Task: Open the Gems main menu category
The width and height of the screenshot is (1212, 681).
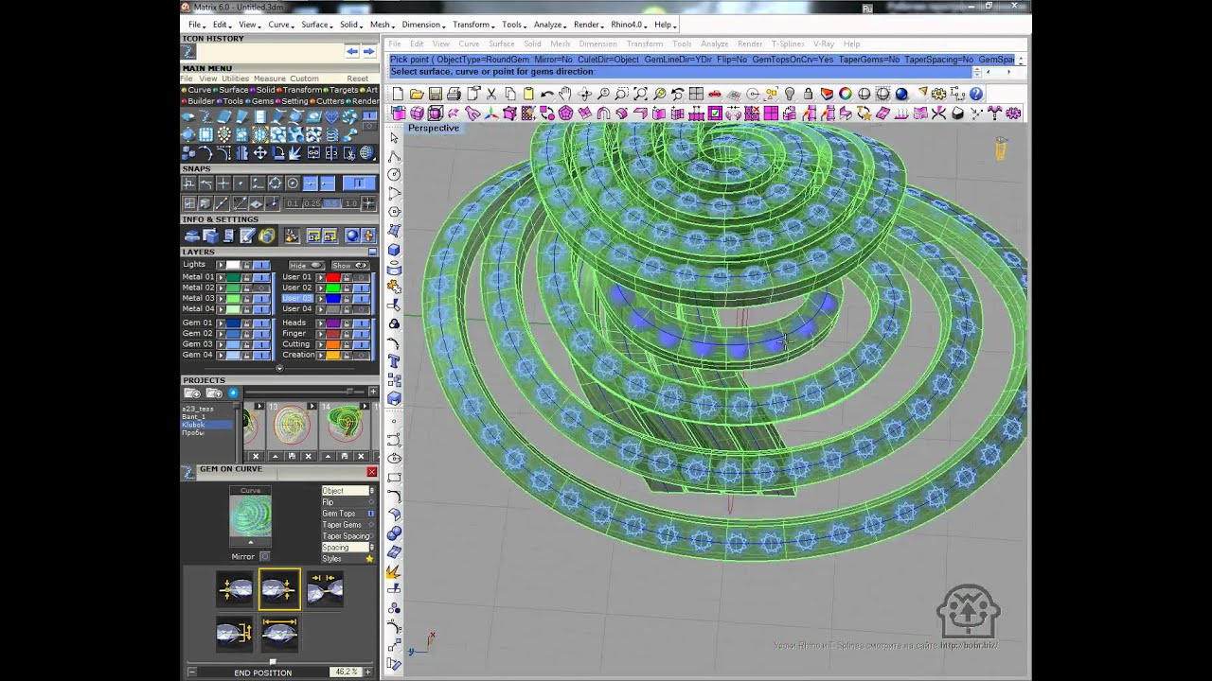Action: [262, 101]
